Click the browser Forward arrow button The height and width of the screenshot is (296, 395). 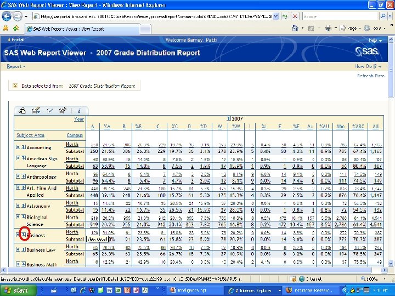pyautogui.click(x=18, y=16)
